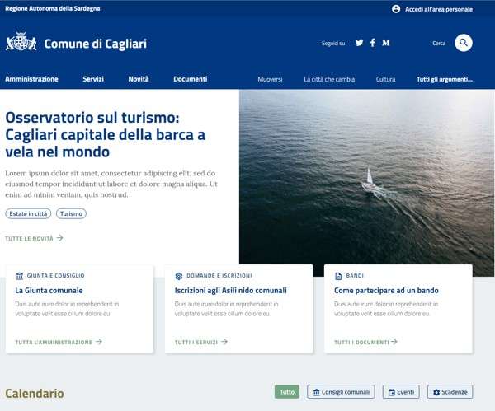Click arrow next to Tutte le novità
Viewport: 495px width, 411px height.
click(x=60, y=238)
